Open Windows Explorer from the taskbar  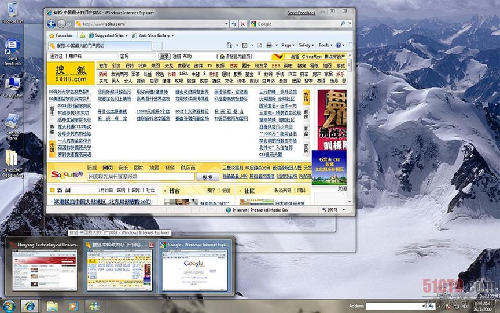[x=53, y=306]
